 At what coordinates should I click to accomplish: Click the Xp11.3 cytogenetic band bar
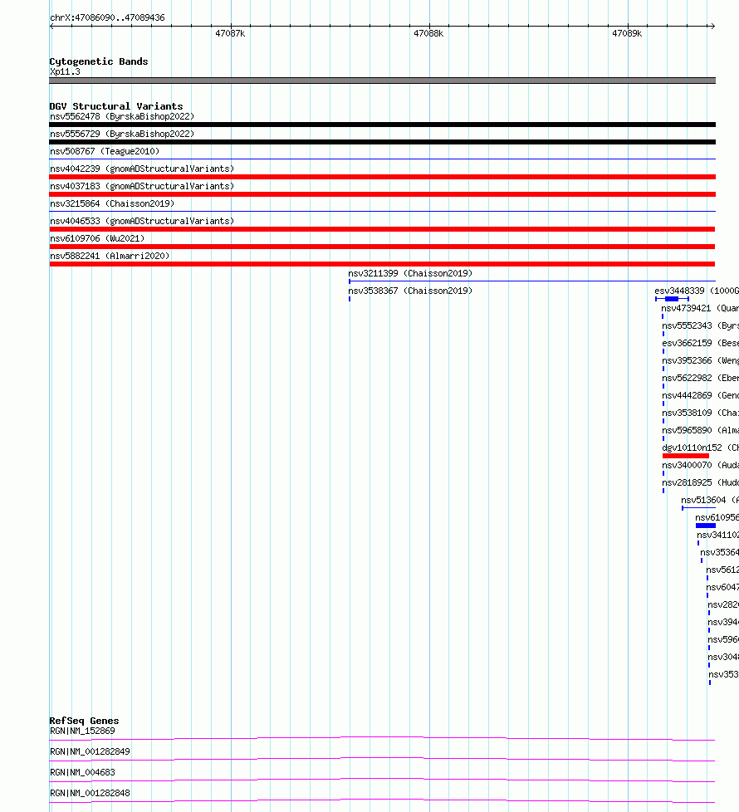382,81
